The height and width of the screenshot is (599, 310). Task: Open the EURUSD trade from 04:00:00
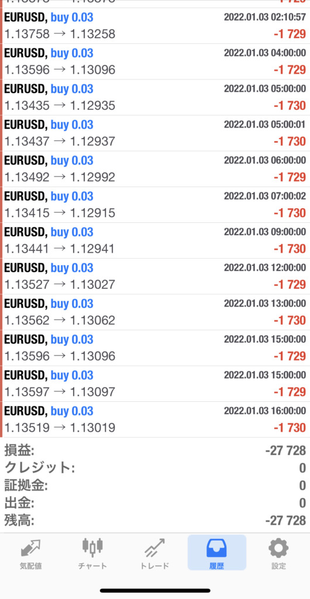[x=155, y=61]
